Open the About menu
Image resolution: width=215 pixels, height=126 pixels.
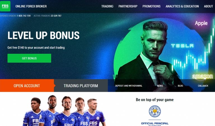pos(208,6)
